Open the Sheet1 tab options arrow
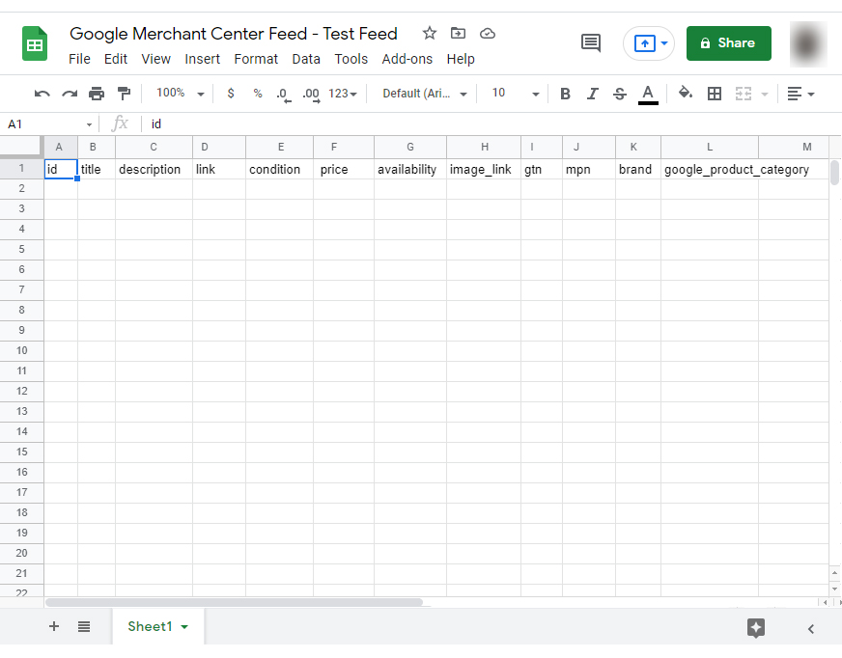This screenshot has height=658, width=842. tap(184, 626)
